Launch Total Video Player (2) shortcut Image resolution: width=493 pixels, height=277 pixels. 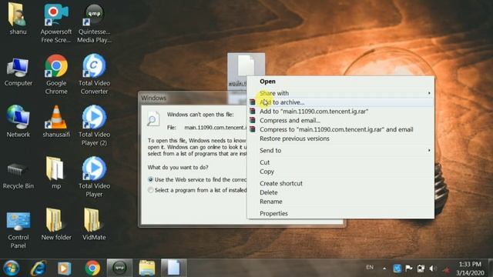click(x=94, y=126)
